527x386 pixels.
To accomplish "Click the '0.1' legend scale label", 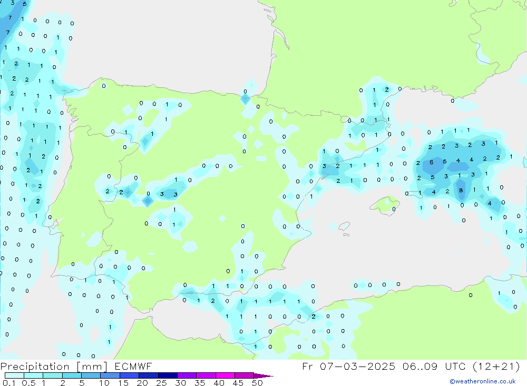I will (9, 383).
